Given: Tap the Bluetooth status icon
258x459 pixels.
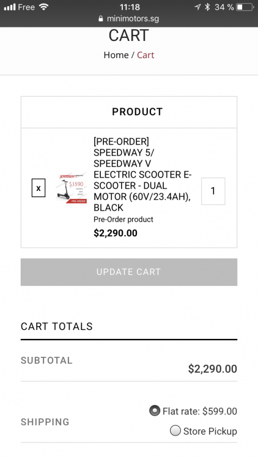Looking at the screenshot, I should click(x=207, y=7).
